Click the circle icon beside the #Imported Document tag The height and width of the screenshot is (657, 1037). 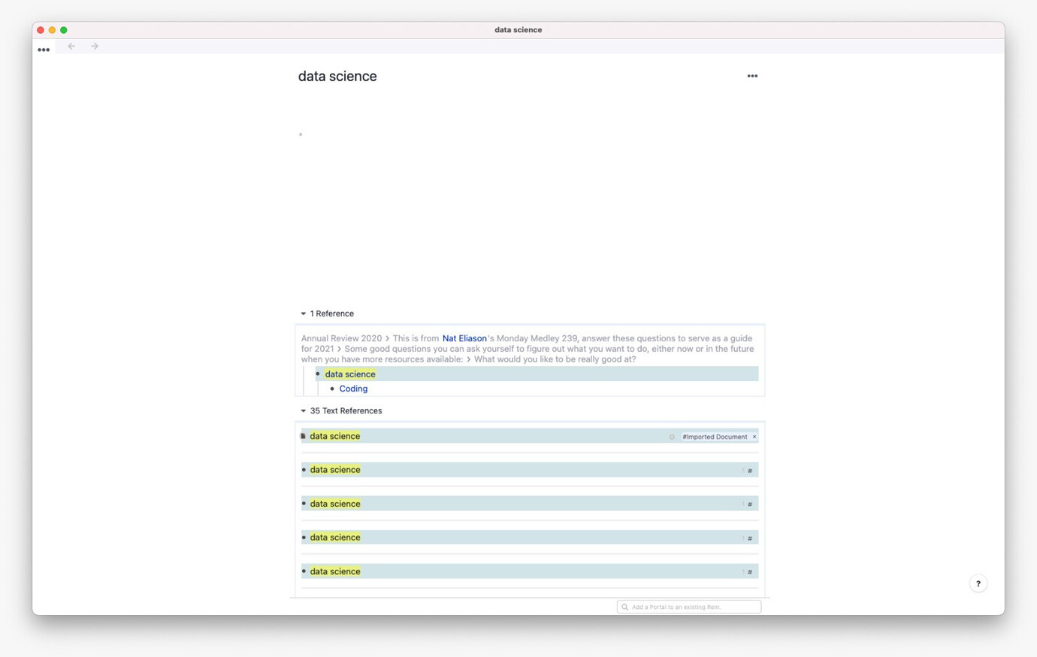pos(672,436)
